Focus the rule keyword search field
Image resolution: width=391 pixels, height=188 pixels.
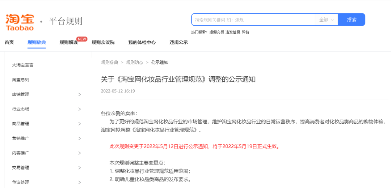click(253, 20)
